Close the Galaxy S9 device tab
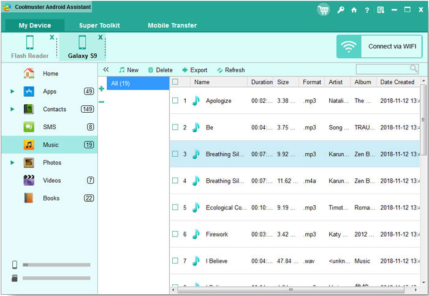429x296 pixels. [101, 37]
